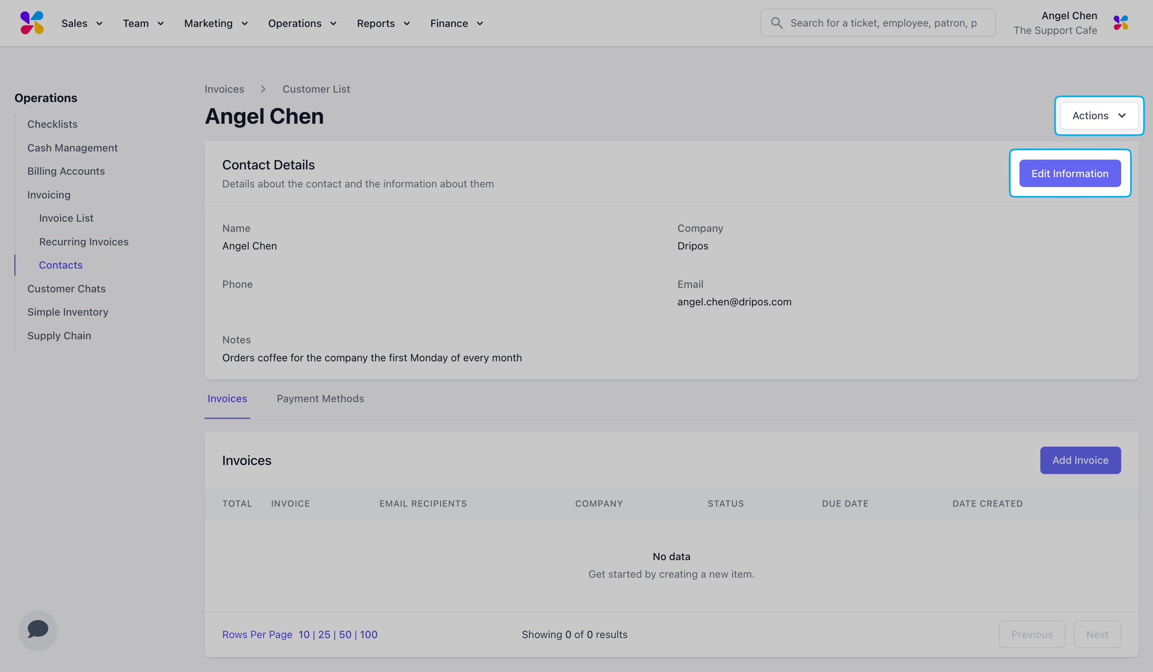Expand the Finance navigation dropdown
Viewport: 1153px width, 672px height.
tap(456, 23)
